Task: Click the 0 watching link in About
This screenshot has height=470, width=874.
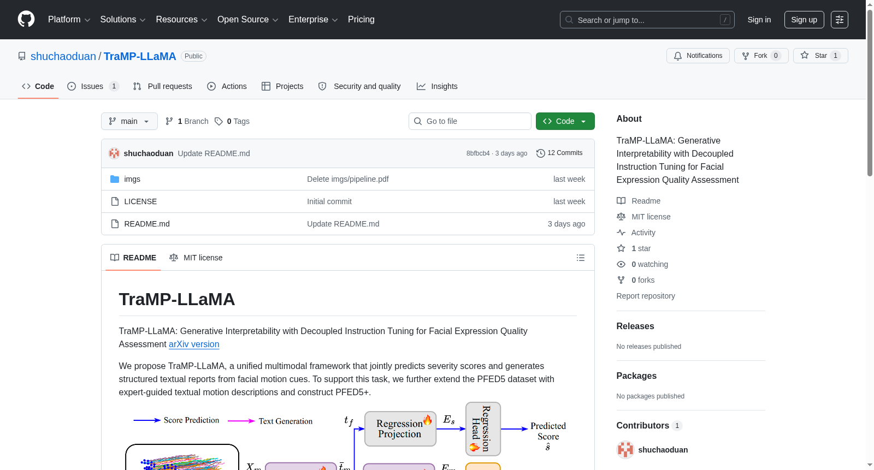Action: (x=649, y=264)
